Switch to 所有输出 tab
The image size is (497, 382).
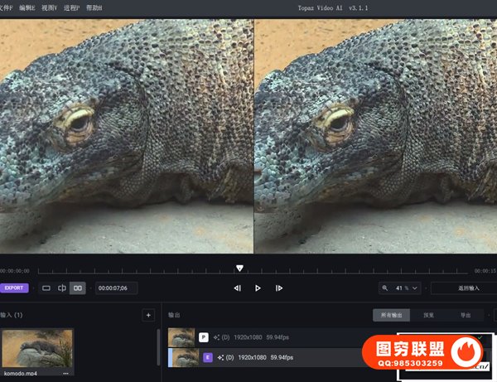pyautogui.click(x=391, y=315)
